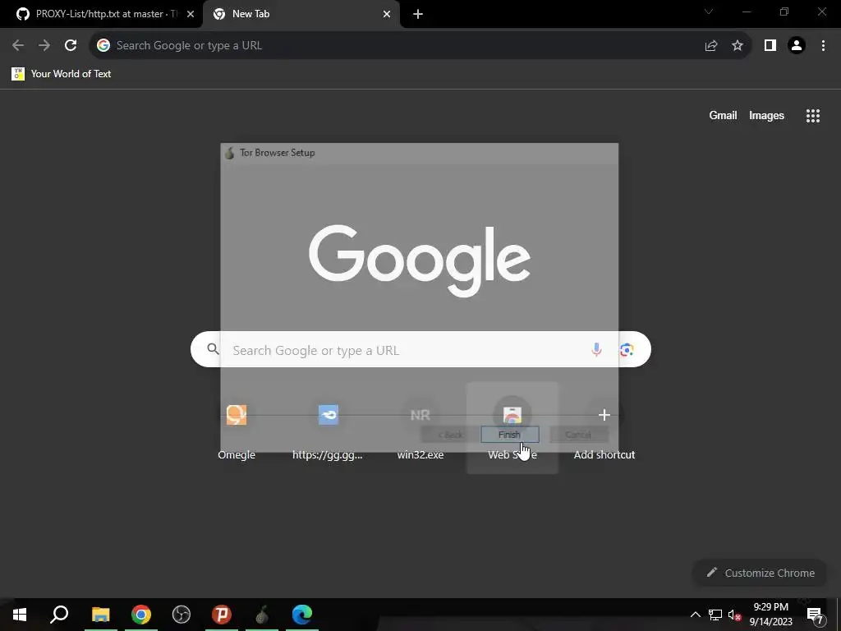Image resolution: width=841 pixels, height=631 pixels.
Task: Open File Explorer from taskbar
Action: 100,615
